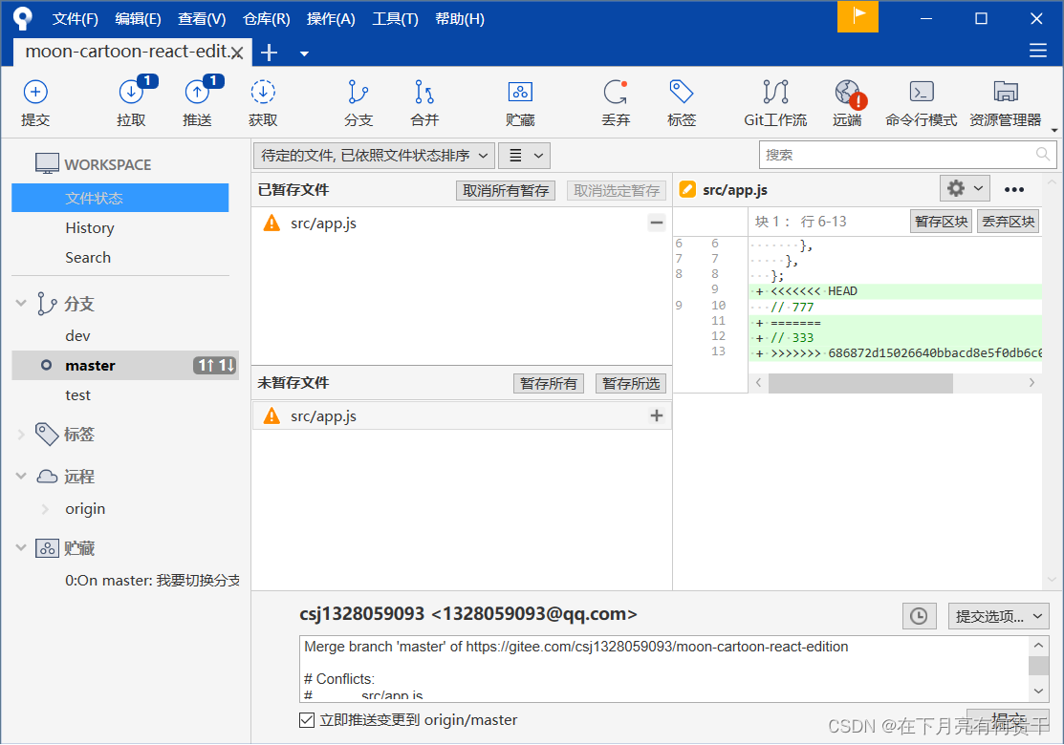Screen dimensions: 1064x745
Task: Select unstaged file src/app.js
Action: (x=462, y=415)
